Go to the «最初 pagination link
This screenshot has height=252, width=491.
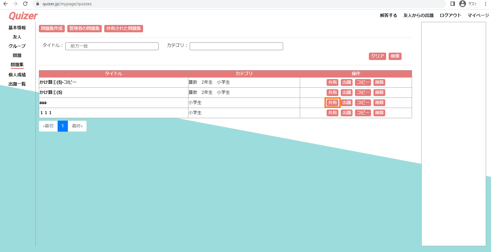pos(48,126)
